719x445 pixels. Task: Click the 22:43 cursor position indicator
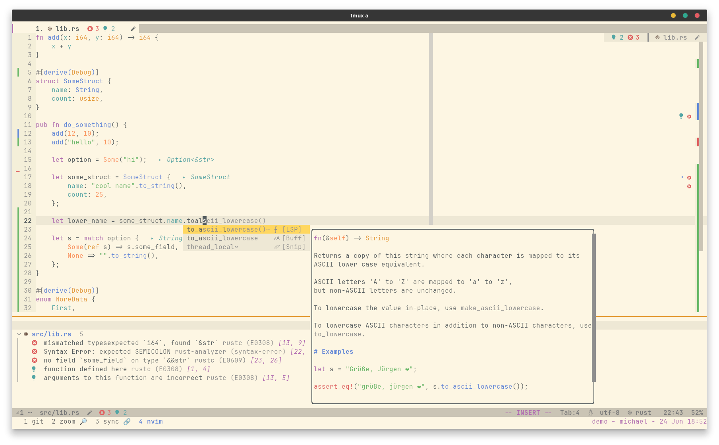pyautogui.click(x=673, y=412)
